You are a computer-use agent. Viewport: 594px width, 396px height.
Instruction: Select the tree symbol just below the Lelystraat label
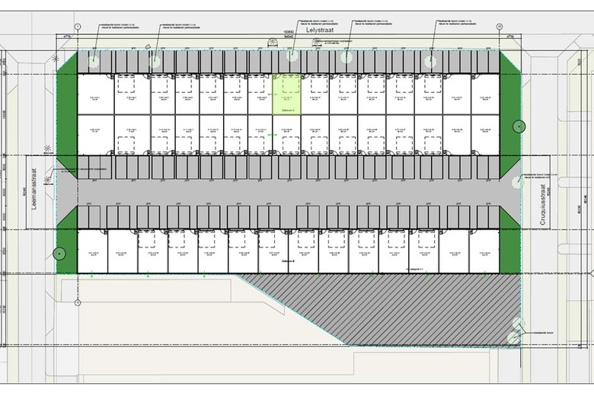click(x=292, y=54)
